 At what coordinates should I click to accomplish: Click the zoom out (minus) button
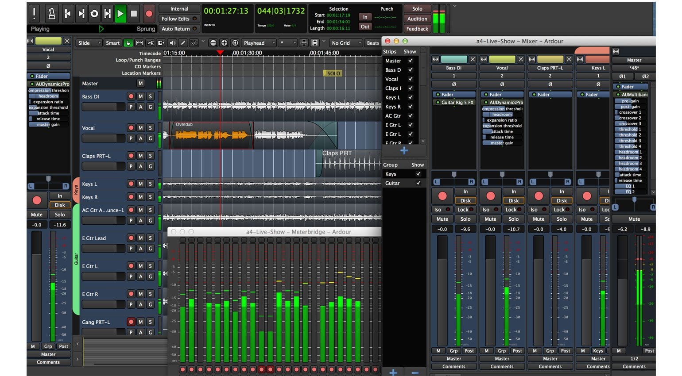tap(213, 43)
